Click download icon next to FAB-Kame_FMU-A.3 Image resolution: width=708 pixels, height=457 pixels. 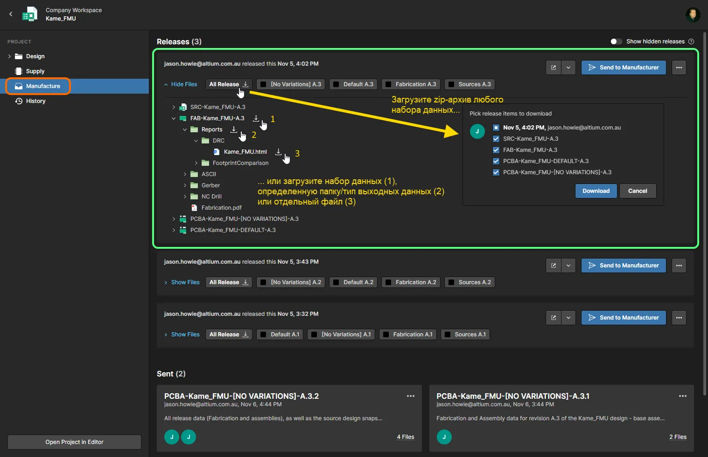click(x=256, y=118)
